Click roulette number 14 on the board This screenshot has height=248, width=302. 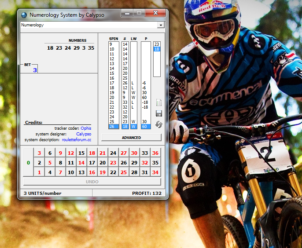[x=81, y=163]
